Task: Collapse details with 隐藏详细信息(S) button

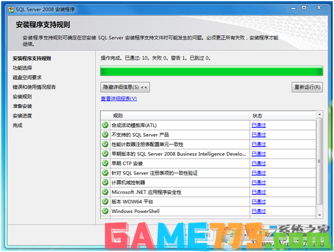Action: tap(125, 87)
